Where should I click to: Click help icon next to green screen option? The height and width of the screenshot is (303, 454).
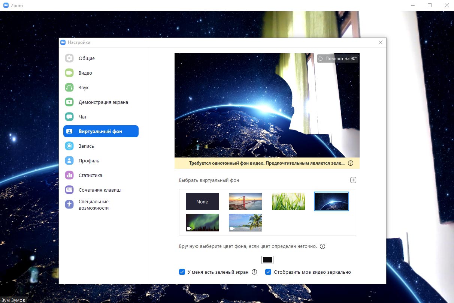click(x=254, y=272)
